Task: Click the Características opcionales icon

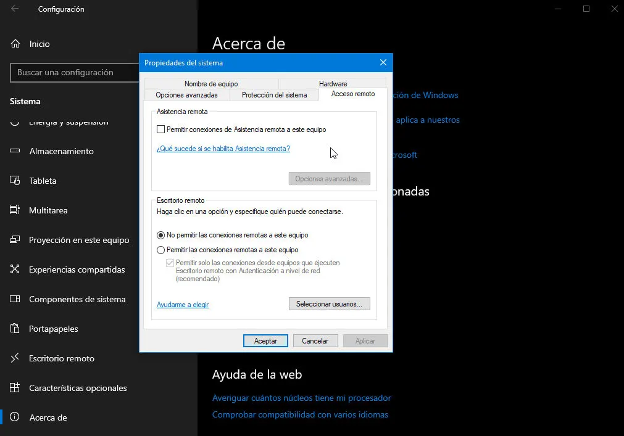Action: pos(15,387)
